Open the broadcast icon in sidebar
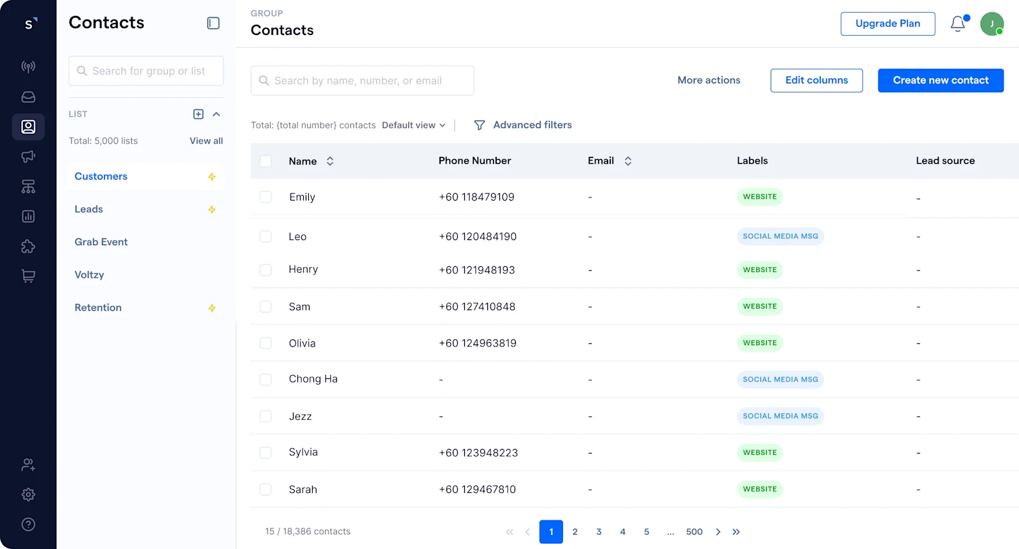This screenshot has width=1019, height=549. [28, 67]
